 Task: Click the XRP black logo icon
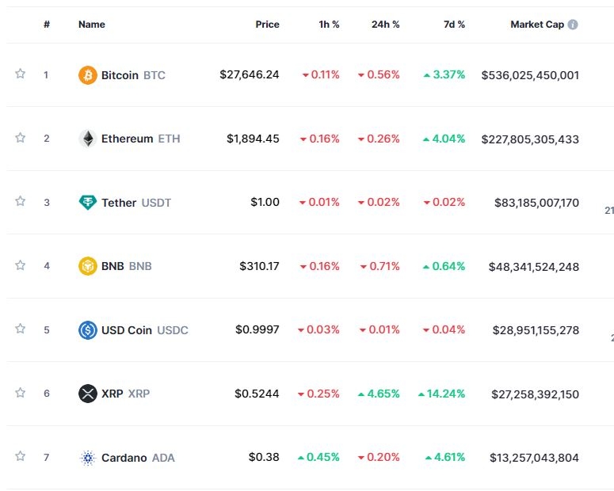[x=88, y=394]
